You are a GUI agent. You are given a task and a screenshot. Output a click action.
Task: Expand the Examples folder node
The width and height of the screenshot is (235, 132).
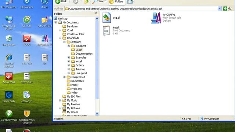tap(69, 58)
